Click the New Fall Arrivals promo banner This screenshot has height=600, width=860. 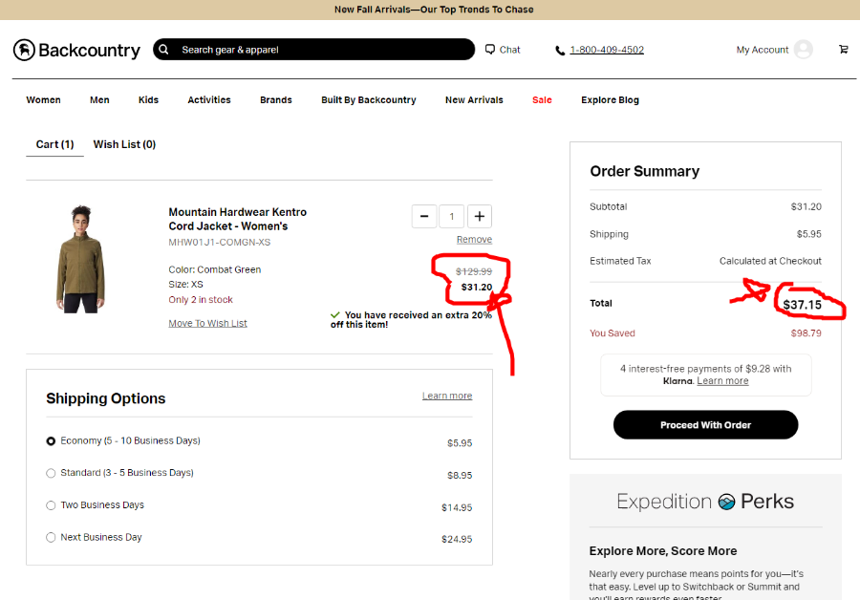434,10
